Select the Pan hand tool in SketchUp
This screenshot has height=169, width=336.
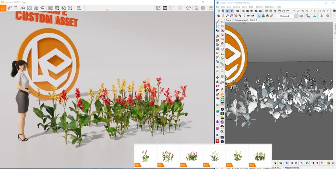coord(223,16)
